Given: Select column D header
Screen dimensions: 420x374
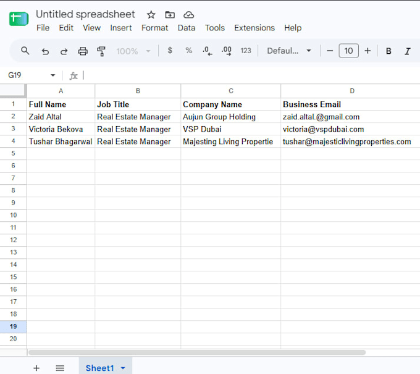Looking at the screenshot, I should [350, 91].
